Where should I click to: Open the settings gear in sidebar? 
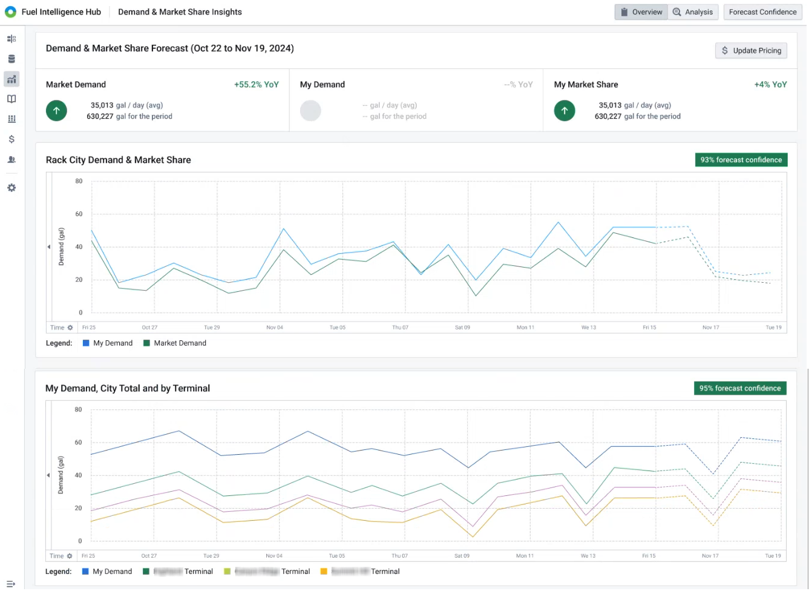[11, 188]
